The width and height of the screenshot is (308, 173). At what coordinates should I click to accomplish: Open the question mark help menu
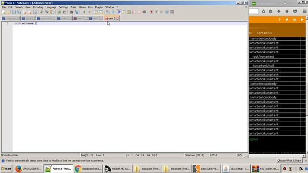pyautogui.click(x=117, y=7)
